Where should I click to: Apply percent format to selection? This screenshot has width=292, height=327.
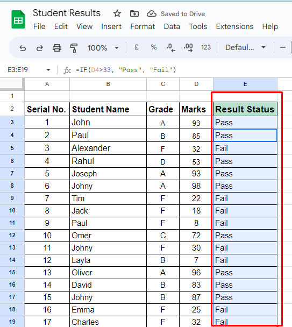(x=154, y=47)
